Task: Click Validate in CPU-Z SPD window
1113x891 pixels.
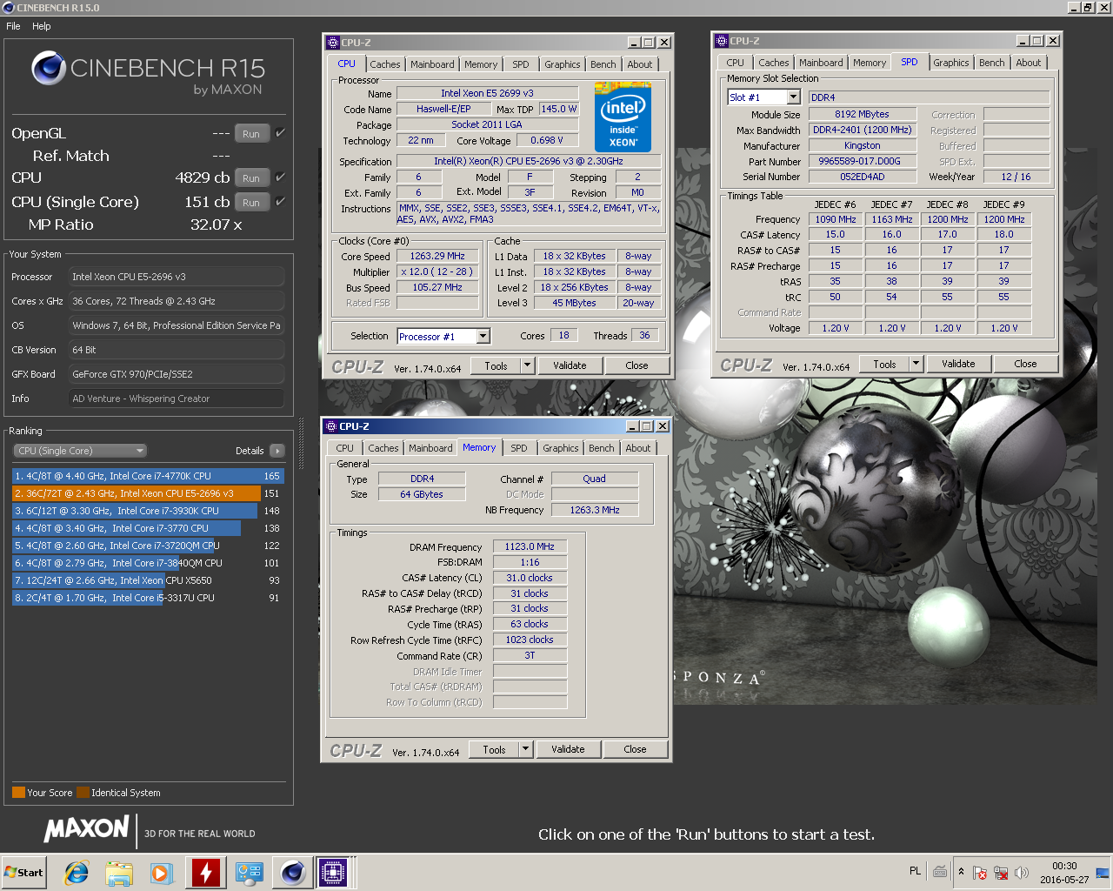Action: point(958,364)
